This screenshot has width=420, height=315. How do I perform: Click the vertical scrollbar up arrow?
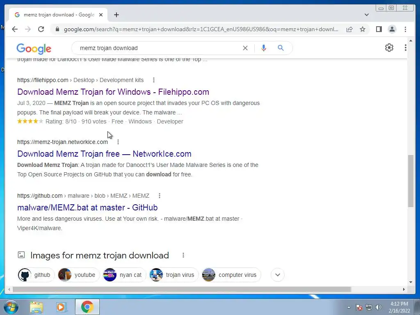click(x=411, y=41)
